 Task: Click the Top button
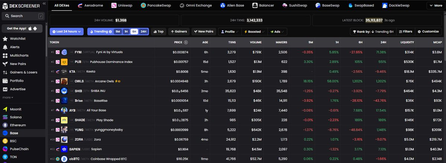158,32
